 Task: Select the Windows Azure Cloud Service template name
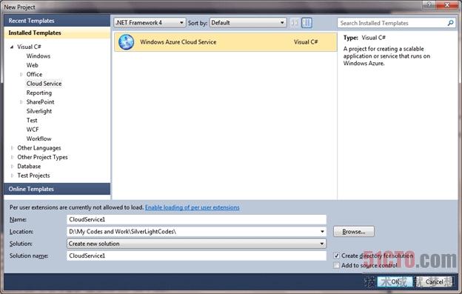point(178,41)
